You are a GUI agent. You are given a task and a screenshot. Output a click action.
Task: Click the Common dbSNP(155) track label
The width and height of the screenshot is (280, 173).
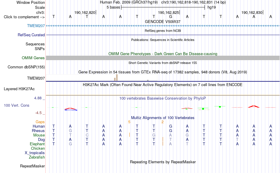point(26,67)
